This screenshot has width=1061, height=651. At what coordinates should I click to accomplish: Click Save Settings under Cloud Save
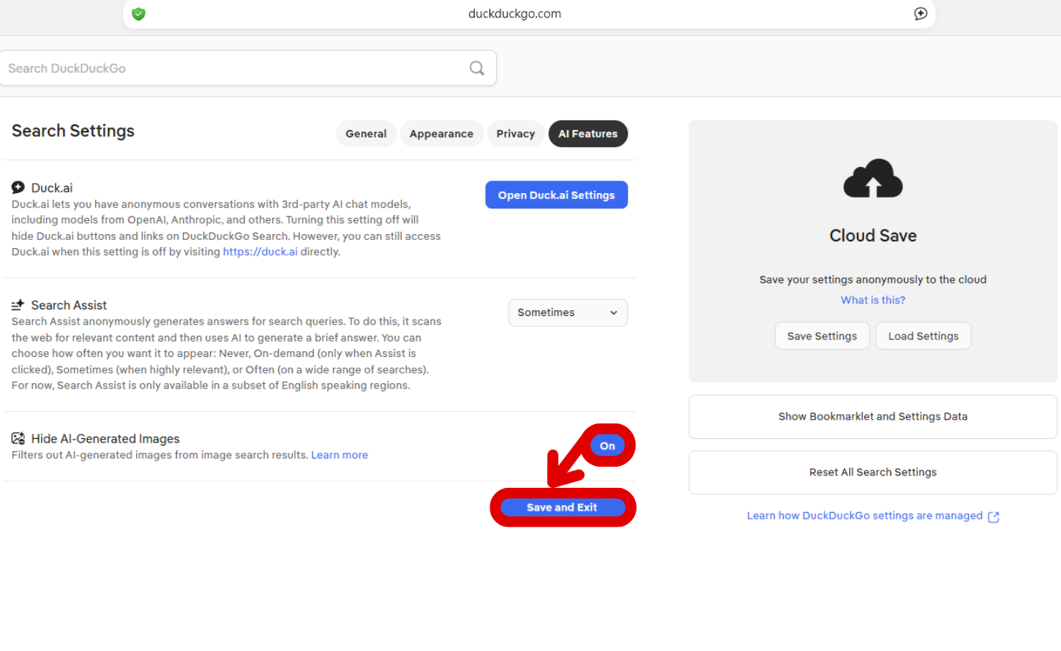coord(822,335)
